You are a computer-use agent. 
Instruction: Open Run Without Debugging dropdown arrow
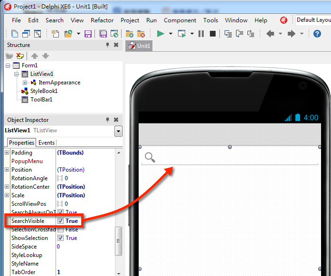[x=192, y=34]
